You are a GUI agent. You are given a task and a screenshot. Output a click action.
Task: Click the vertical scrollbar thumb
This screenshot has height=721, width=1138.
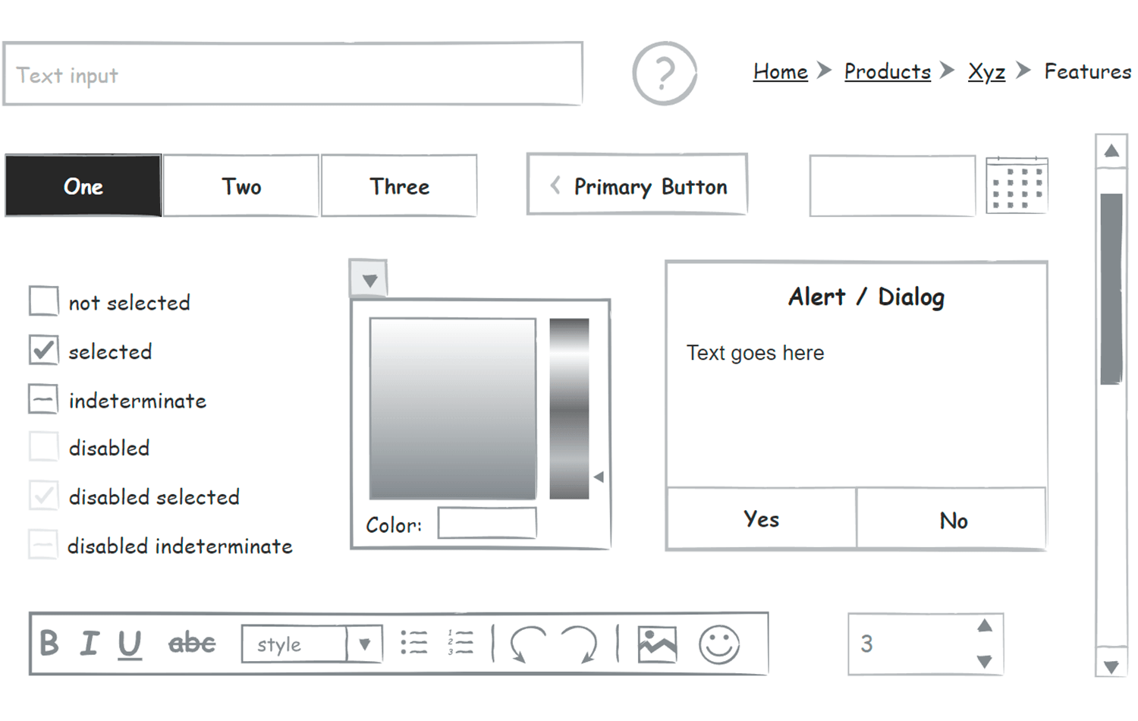[1111, 288]
